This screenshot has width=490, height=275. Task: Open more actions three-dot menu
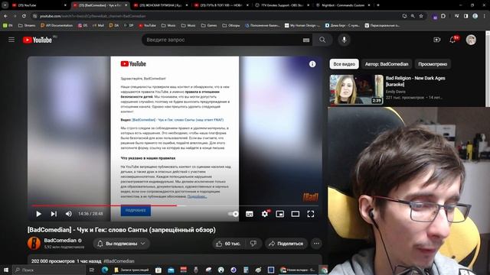[x=316, y=244]
